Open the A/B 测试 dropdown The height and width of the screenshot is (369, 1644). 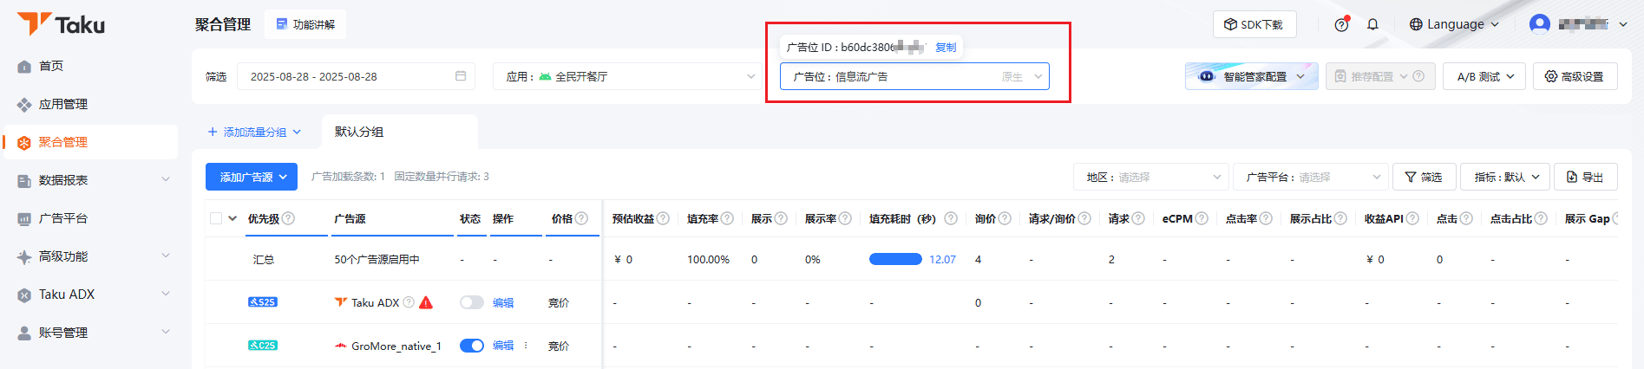coord(1485,76)
